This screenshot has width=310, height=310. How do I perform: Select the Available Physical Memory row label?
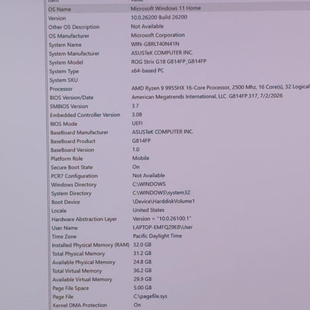pos(83,262)
